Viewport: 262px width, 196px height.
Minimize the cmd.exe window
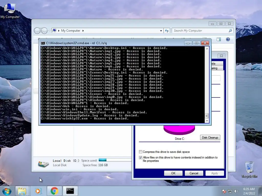tap(188, 43)
